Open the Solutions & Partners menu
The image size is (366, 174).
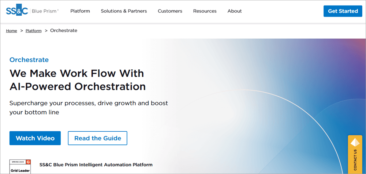coord(124,11)
